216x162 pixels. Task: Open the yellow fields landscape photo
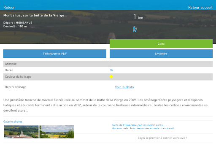tap(57, 132)
